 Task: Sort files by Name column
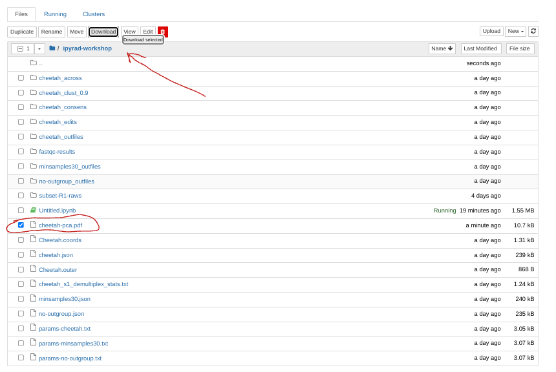(x=442, y=48)
